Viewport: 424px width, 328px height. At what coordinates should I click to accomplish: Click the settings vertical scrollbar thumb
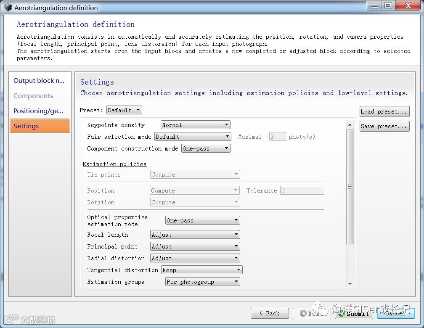pyautogui.click(x=350, y=187)
